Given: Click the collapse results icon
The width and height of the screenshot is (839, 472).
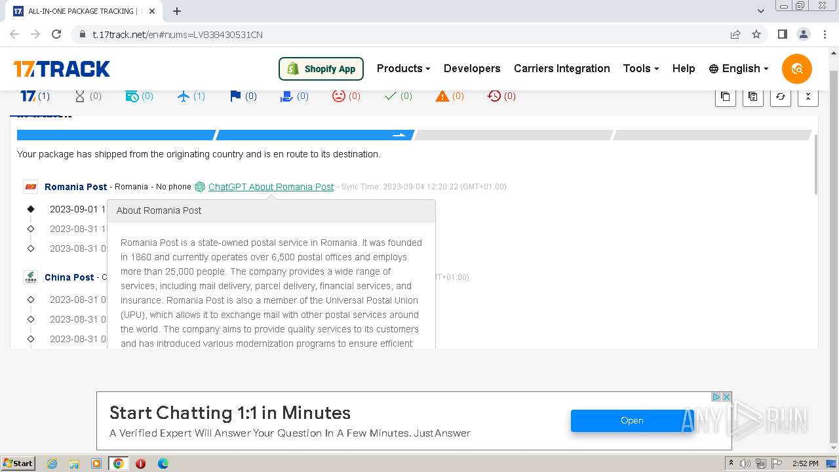Looking at the screenshot, I should [x=808, y=96].
